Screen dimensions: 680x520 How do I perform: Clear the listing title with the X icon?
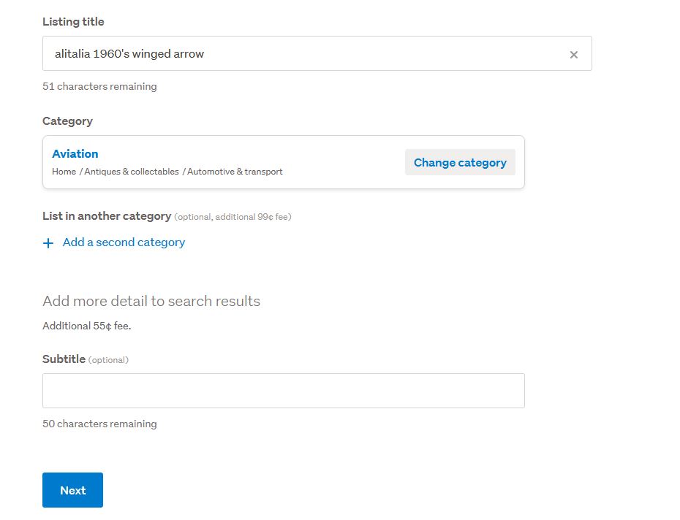(x=574, y=55)
